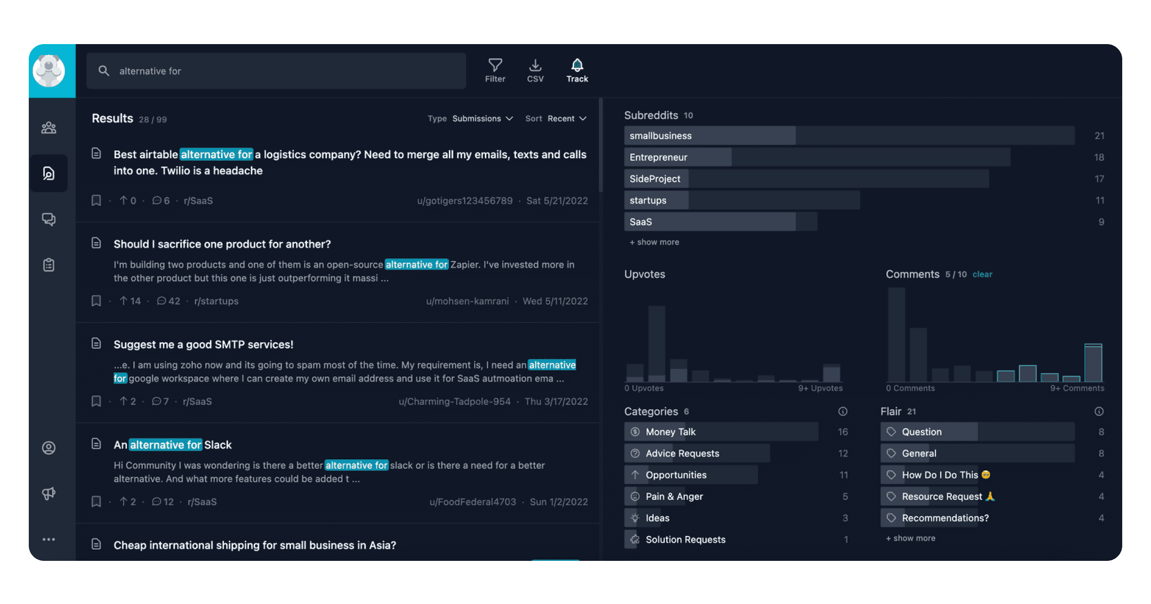Open user u/FoodFederal4703 profile
Image resolution: width=1151 pixels, height=604 pixels.
[x=472, y=502]
